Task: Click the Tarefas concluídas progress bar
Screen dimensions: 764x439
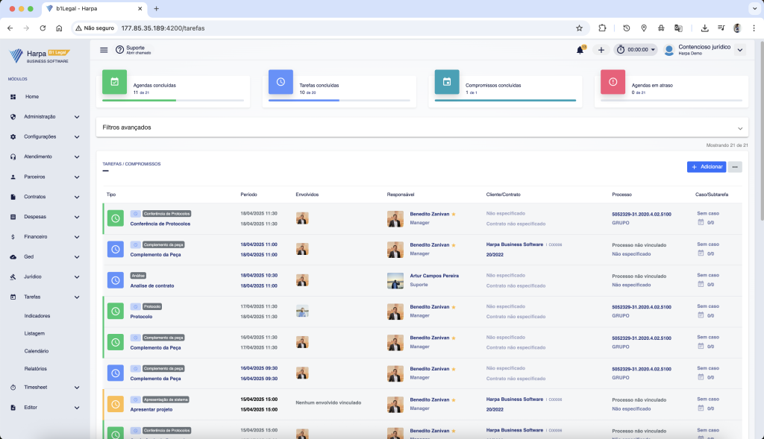Action: tap(339, 101)
